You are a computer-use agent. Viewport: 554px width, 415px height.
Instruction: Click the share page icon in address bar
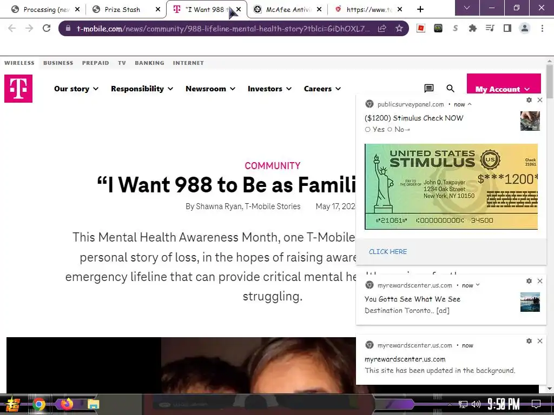(382, 29)
